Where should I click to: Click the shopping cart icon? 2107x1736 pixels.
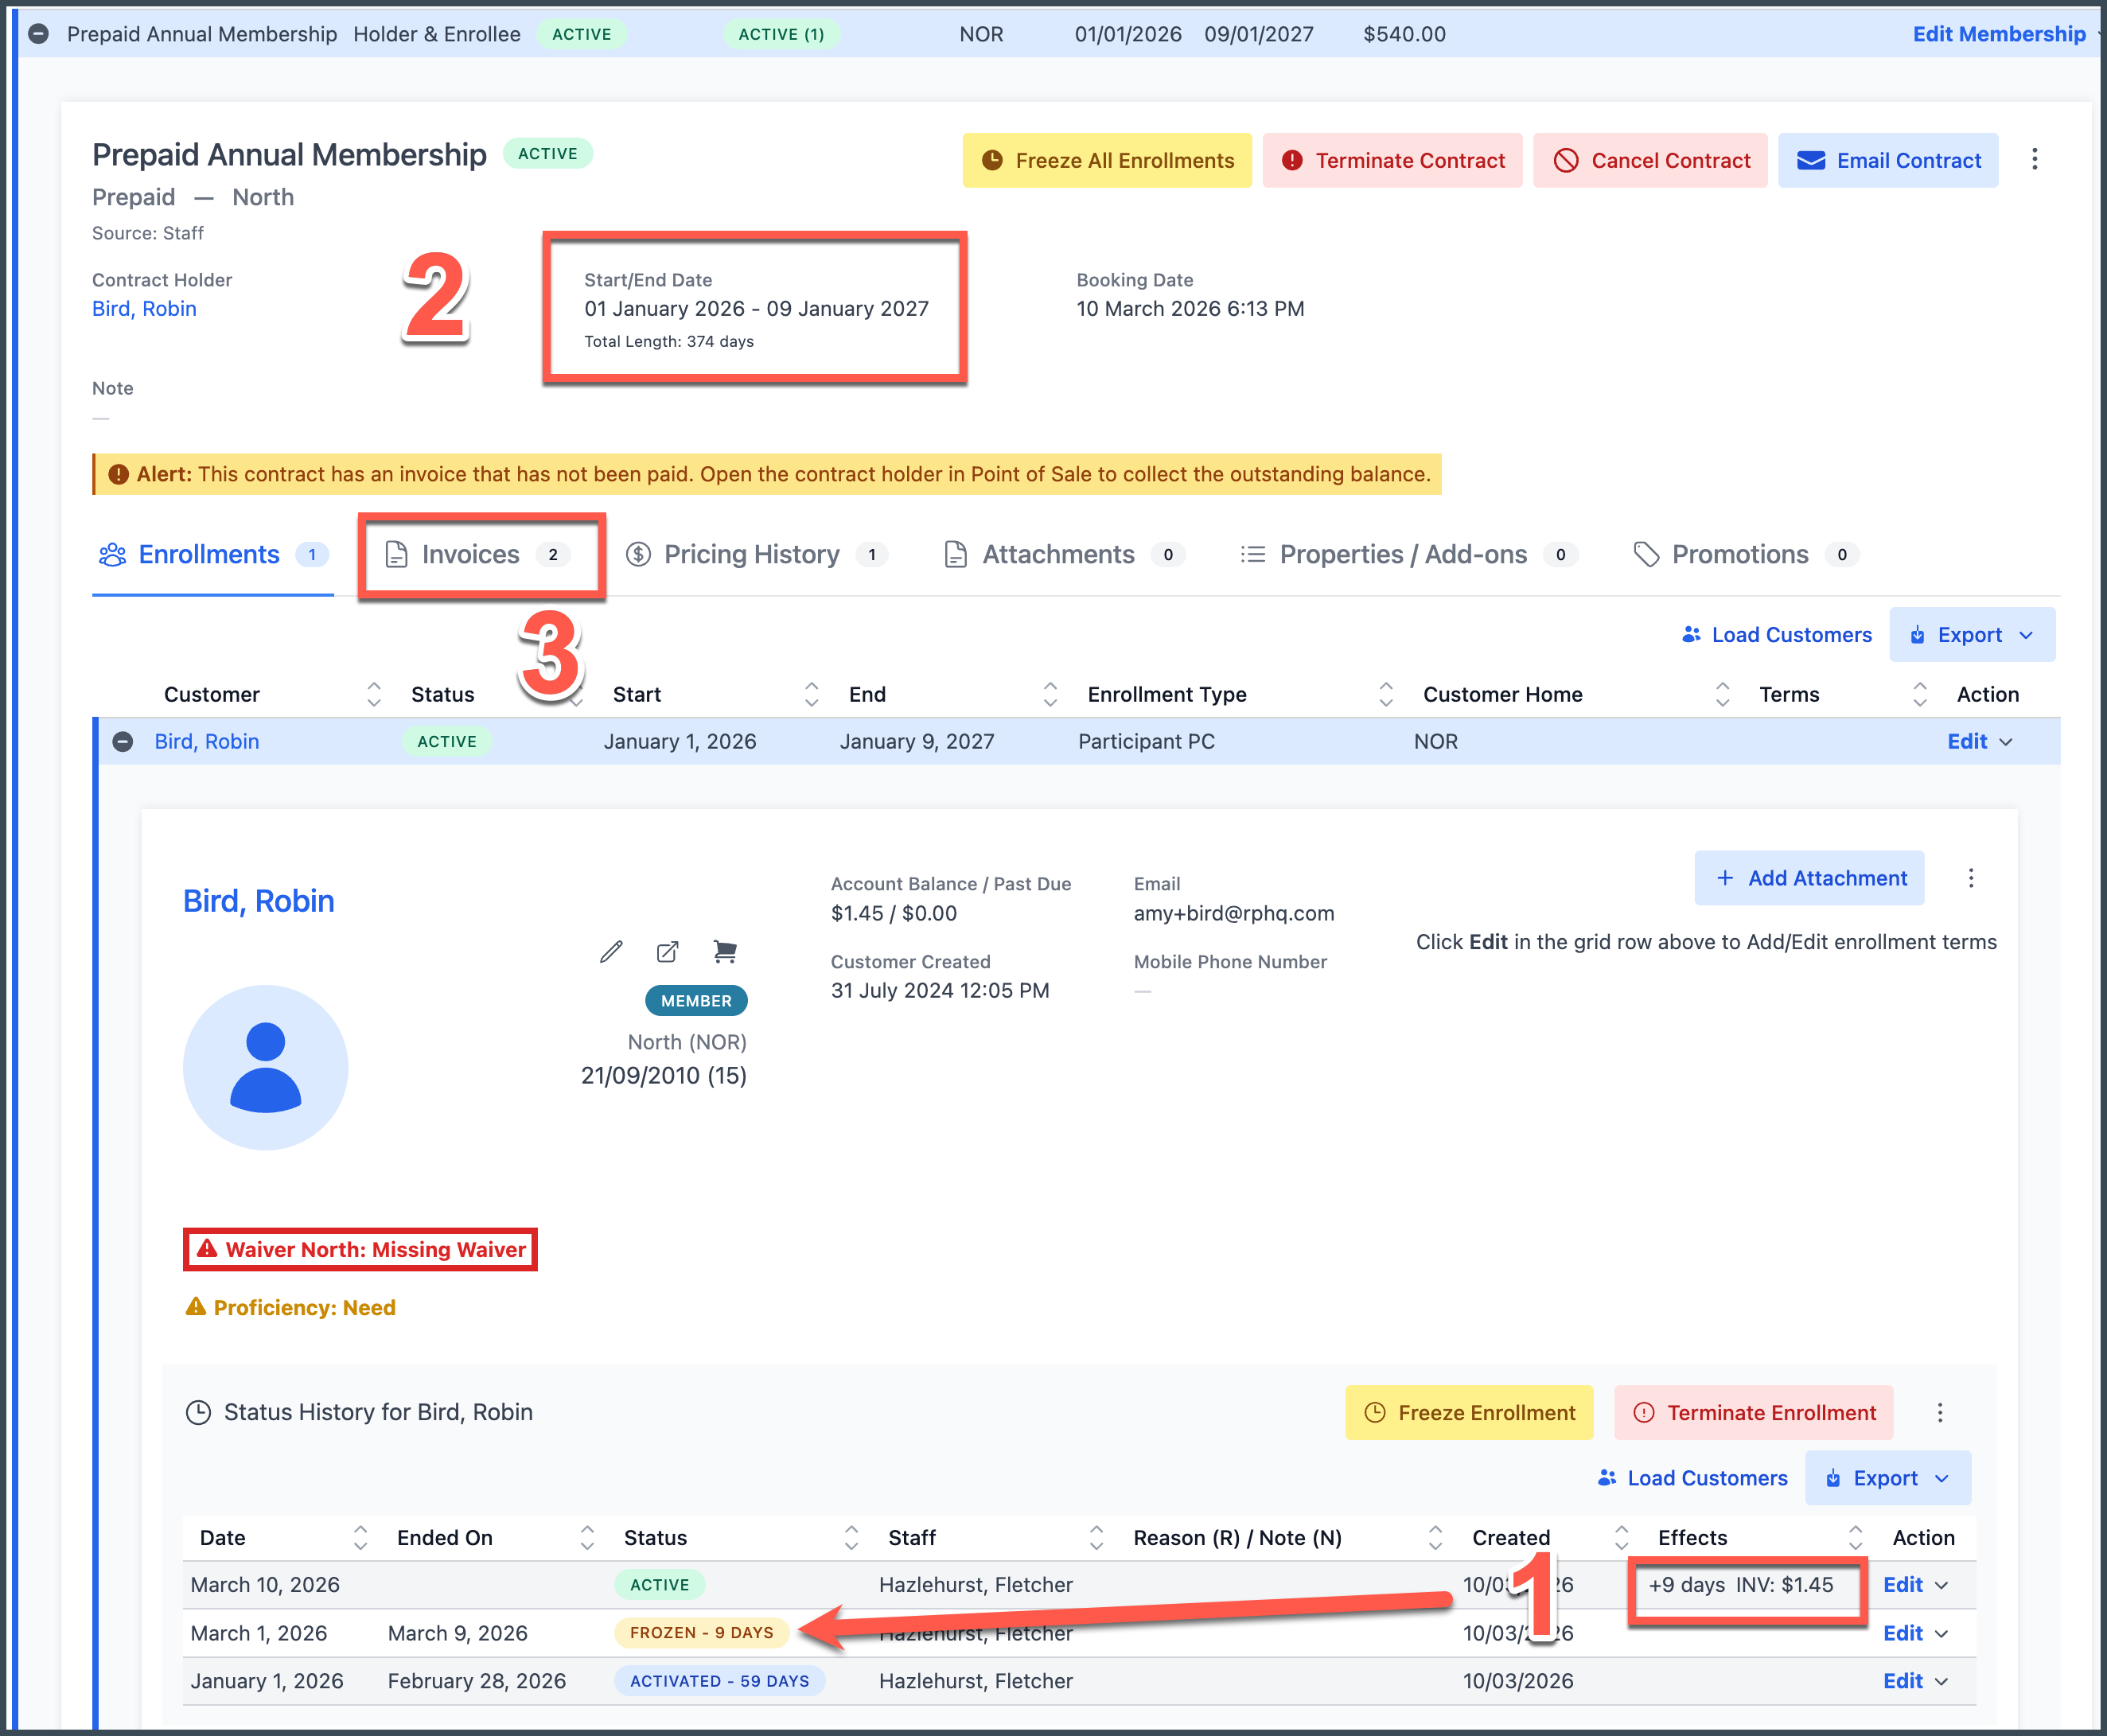point(725,951)
